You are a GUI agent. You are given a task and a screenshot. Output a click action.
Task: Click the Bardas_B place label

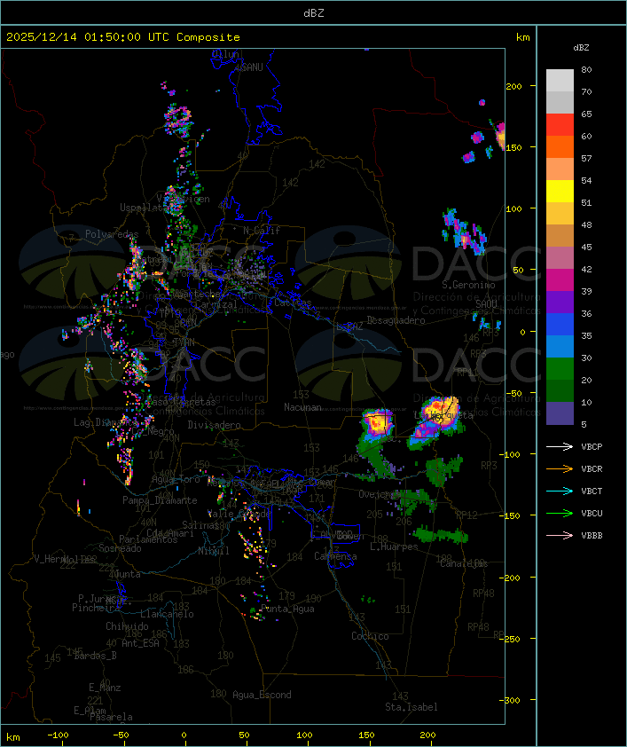(95, 656)
